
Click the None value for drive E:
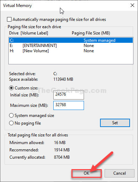tap(89, 46)
